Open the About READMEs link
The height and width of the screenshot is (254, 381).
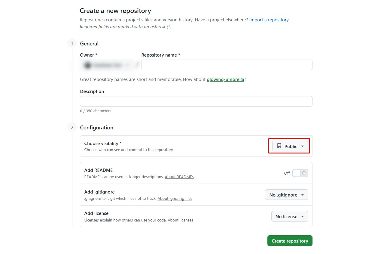click(x=179, y=177)
